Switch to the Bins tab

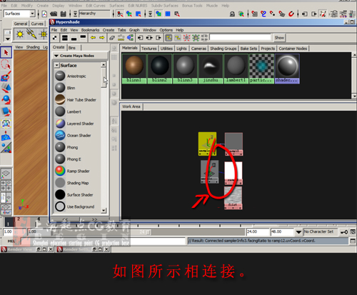[x=72, y=48]
